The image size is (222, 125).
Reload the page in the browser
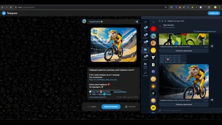(x=11, y=7)
